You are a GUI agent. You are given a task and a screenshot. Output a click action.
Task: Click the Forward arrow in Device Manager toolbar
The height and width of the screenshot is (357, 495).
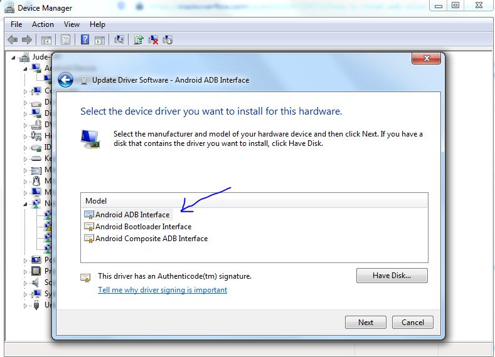point(27,39)
